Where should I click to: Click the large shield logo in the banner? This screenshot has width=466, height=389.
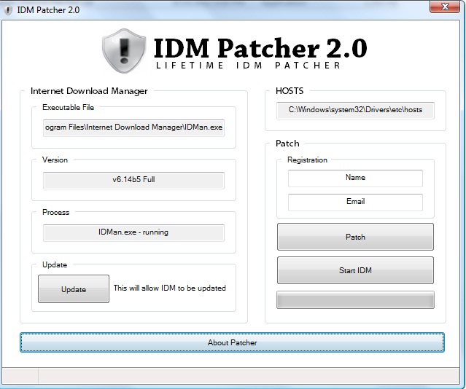[124, 51]
